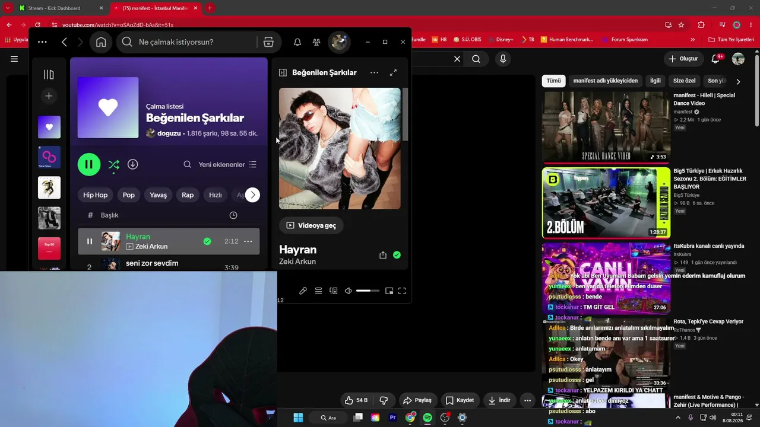This screenshot has width=760, height=427.
Task: Toggle liked checkmark in Now Playing panel
Action: pos(397,255)
